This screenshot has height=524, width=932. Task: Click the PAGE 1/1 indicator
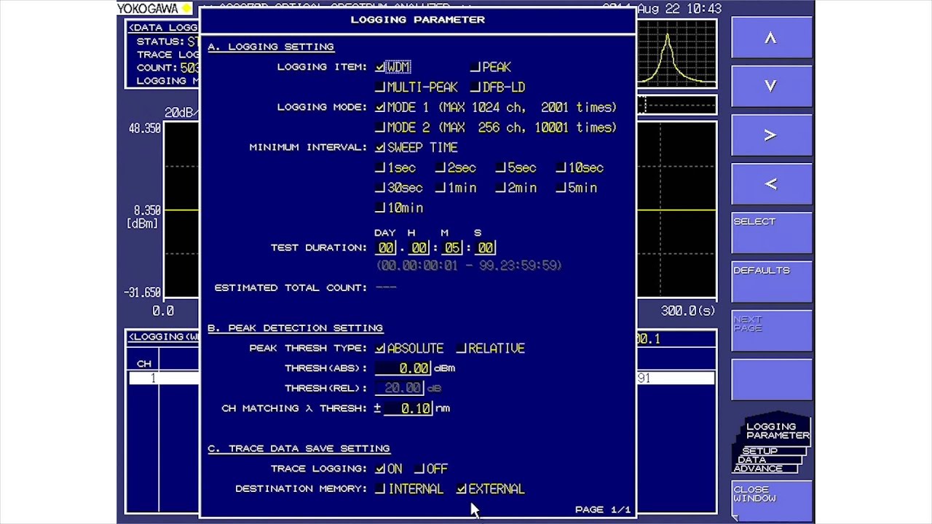603,509
